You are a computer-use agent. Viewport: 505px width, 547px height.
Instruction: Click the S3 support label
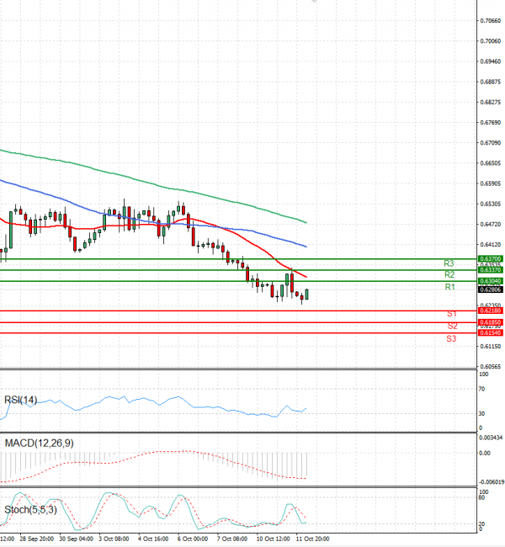(x=451, y=339)
